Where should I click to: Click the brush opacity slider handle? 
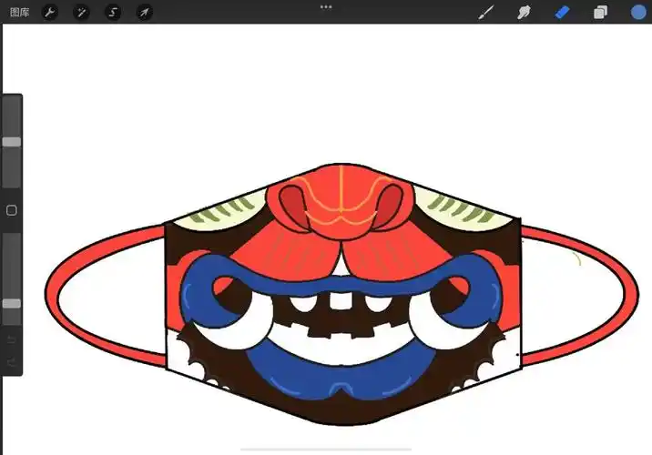(x=11, y=304)
